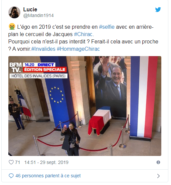Viewport: 171px width, 185px height.
Task: Like the tweet with heart icon
Action: pyautogui.click(x=11, y=162)
